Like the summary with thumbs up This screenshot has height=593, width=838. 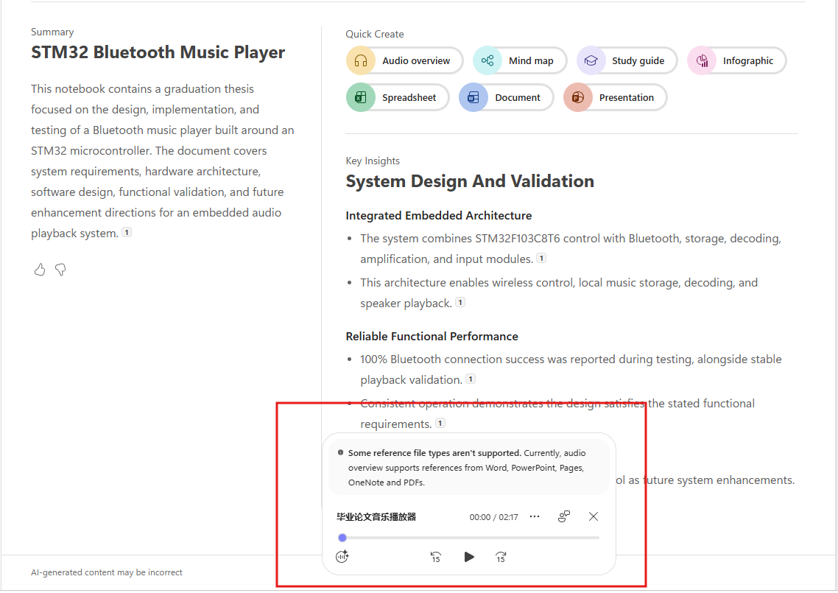(x=40, y=270)
